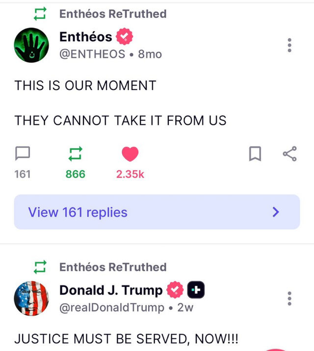Open @realDonaldTrump handle
The width and height of the screenshot is (314, 351).
pos(112,307)
